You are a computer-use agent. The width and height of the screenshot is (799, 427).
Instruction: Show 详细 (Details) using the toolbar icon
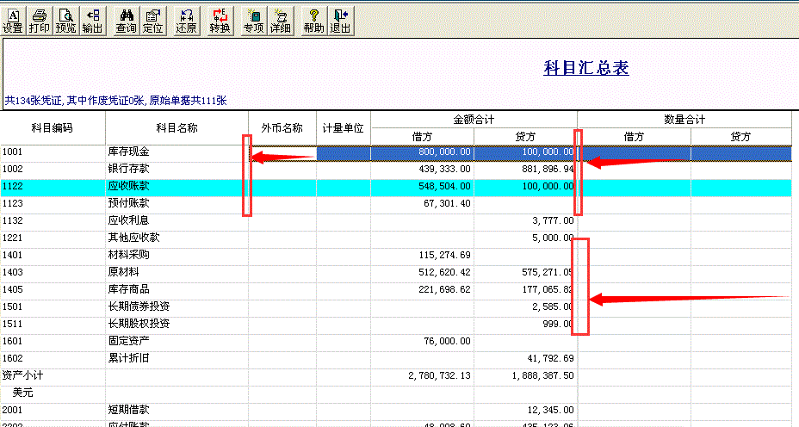click(x=280, y=20)
